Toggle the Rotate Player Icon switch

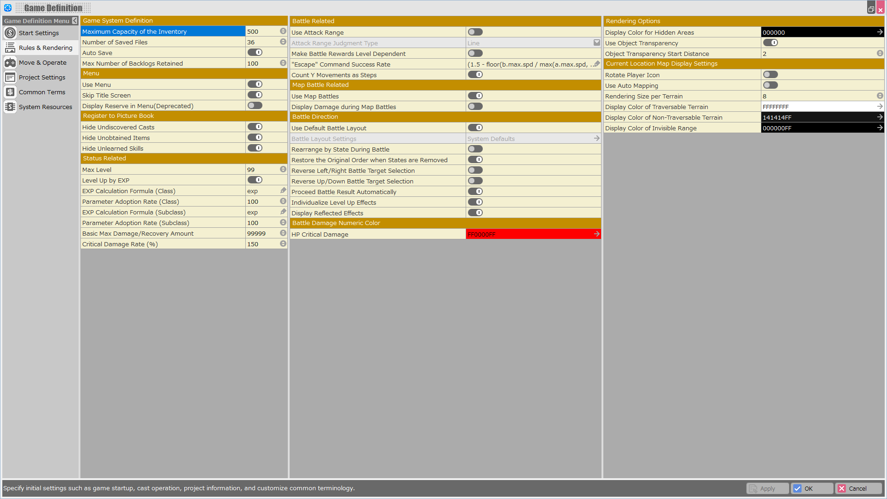click(x=770, y=75)
